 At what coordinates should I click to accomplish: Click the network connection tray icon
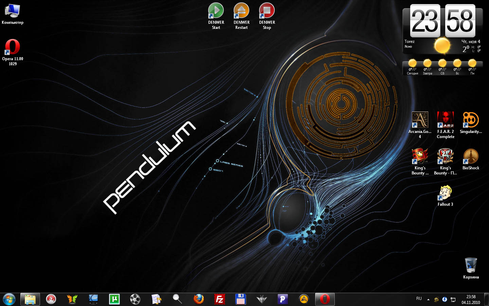(x=453, y=300)
